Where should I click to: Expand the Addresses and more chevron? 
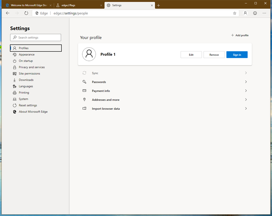246,100
